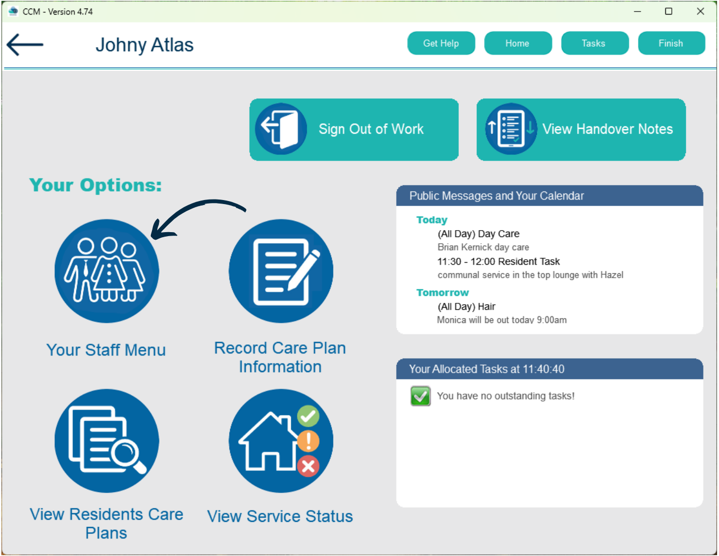Viewport: 719px width, 556px height.
Task: Select the (All Day) Day Care entry
Action: click(478, 234)
